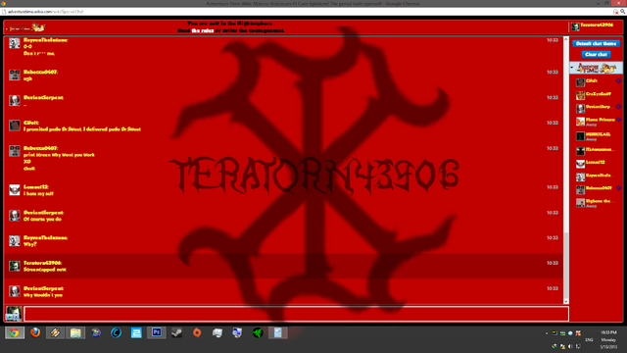Click the blue swirl C taskbar icon
Screen dimensions: 627x353
(x=116, y=332)
